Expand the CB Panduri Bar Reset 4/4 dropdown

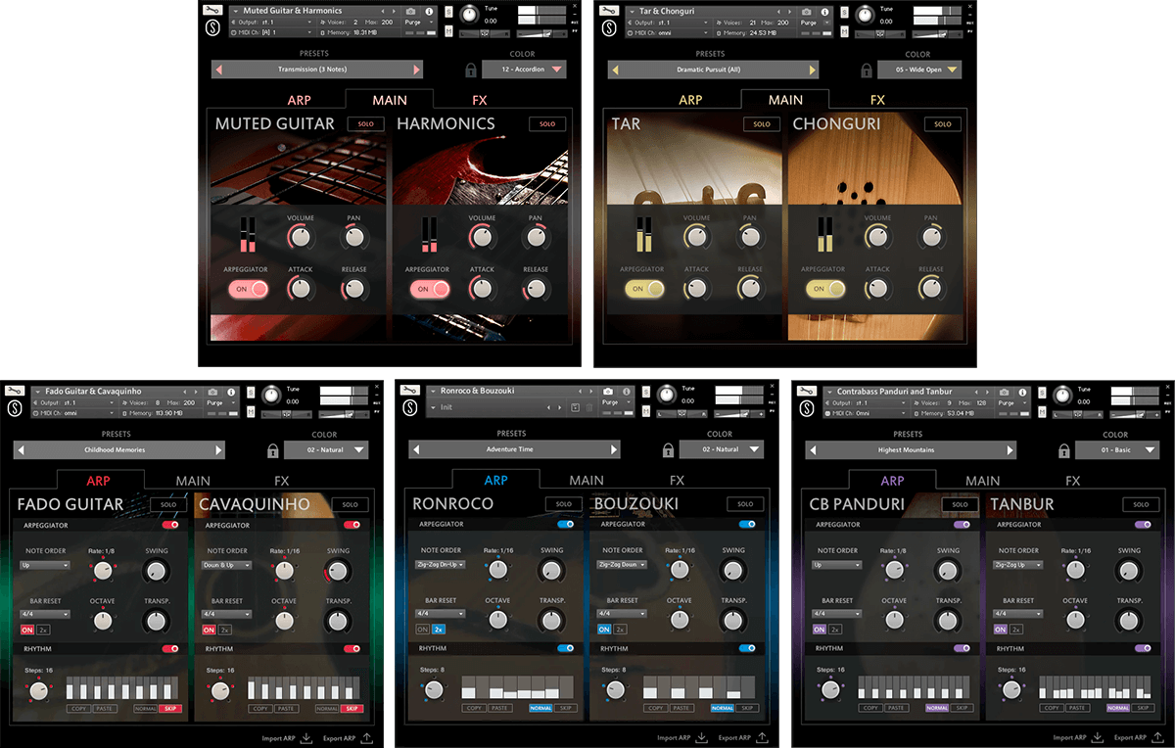click(x=836, y=614)
